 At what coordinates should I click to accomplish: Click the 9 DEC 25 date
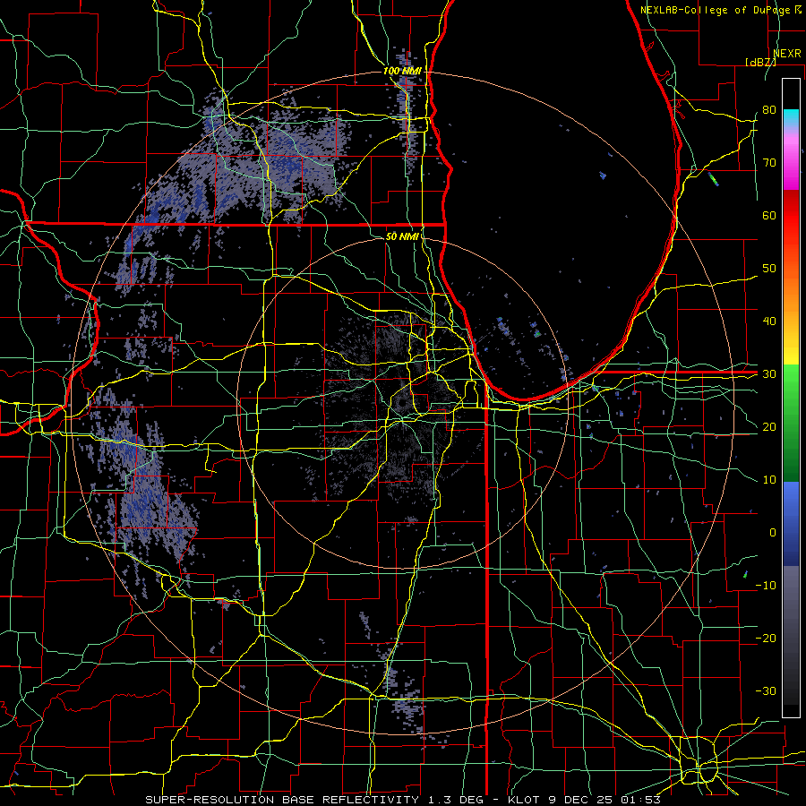pos(582,800)
